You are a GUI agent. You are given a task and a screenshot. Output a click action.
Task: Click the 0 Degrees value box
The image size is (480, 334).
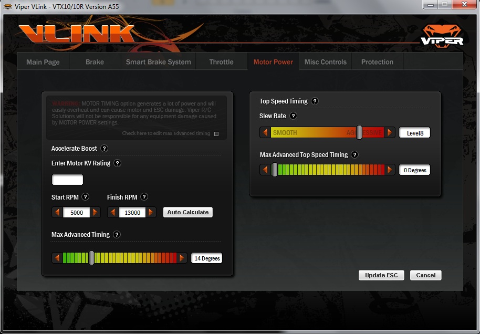click(x=415, y=170)
